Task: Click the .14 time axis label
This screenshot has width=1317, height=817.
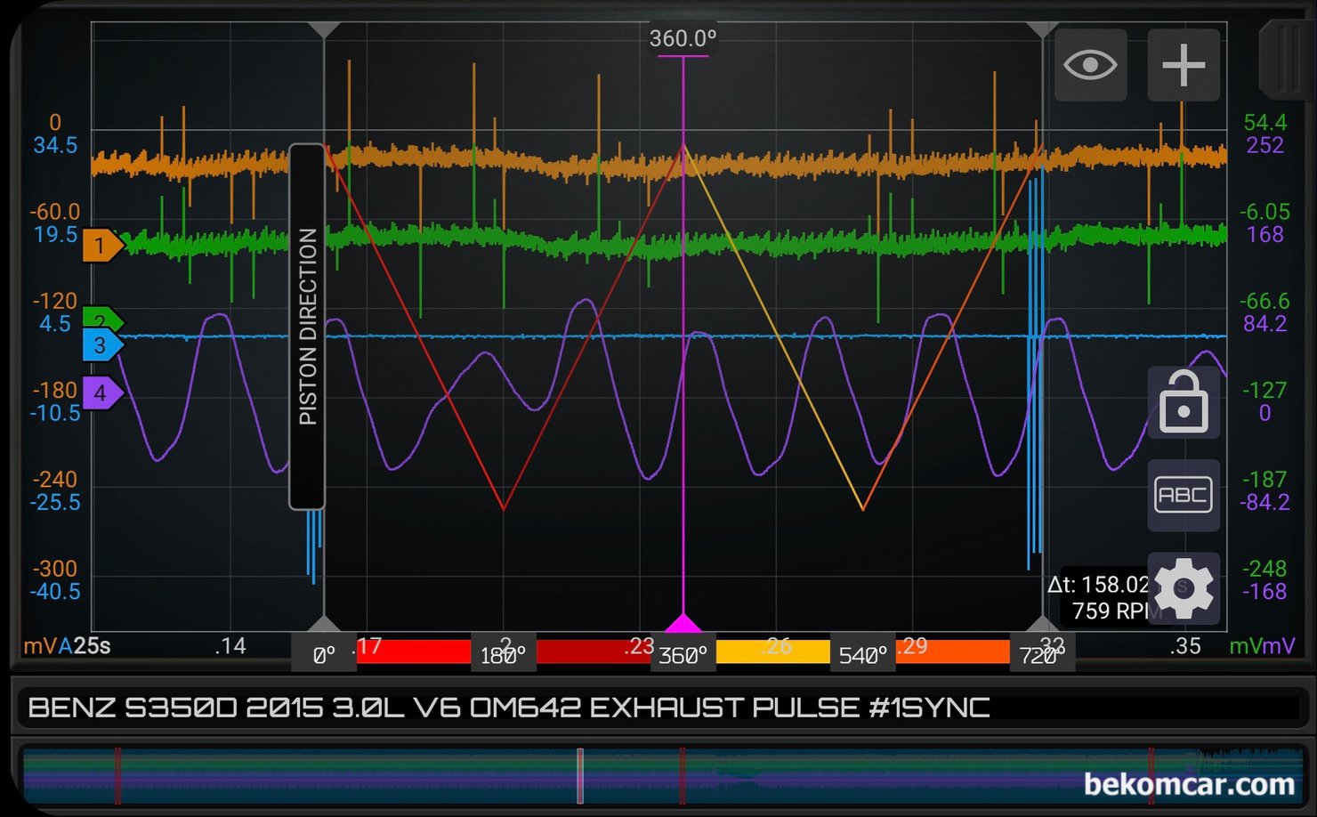Action: pos(230,646)
